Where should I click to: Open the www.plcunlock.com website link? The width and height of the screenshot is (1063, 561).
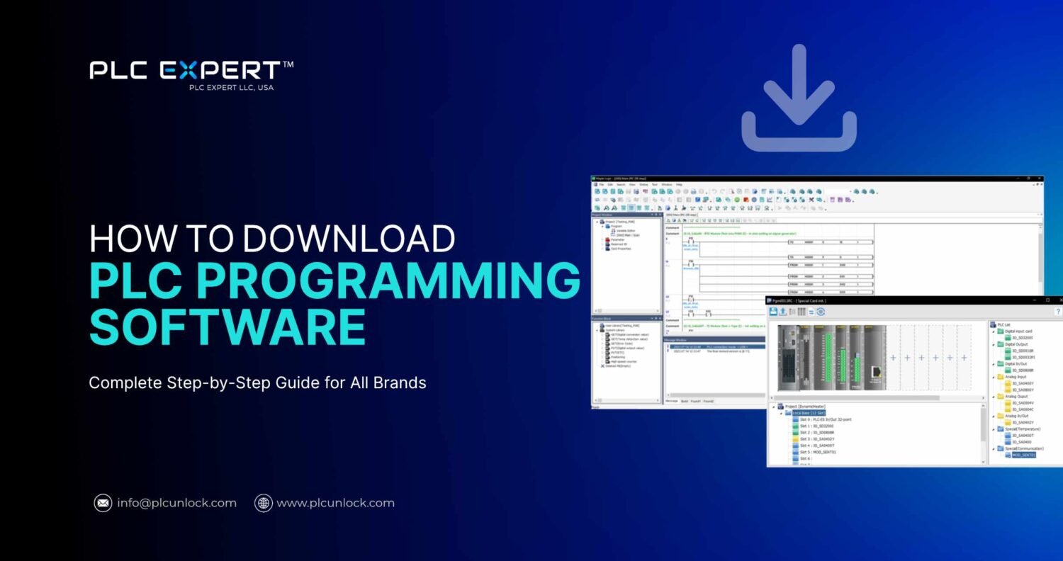(x=335, y=503)
